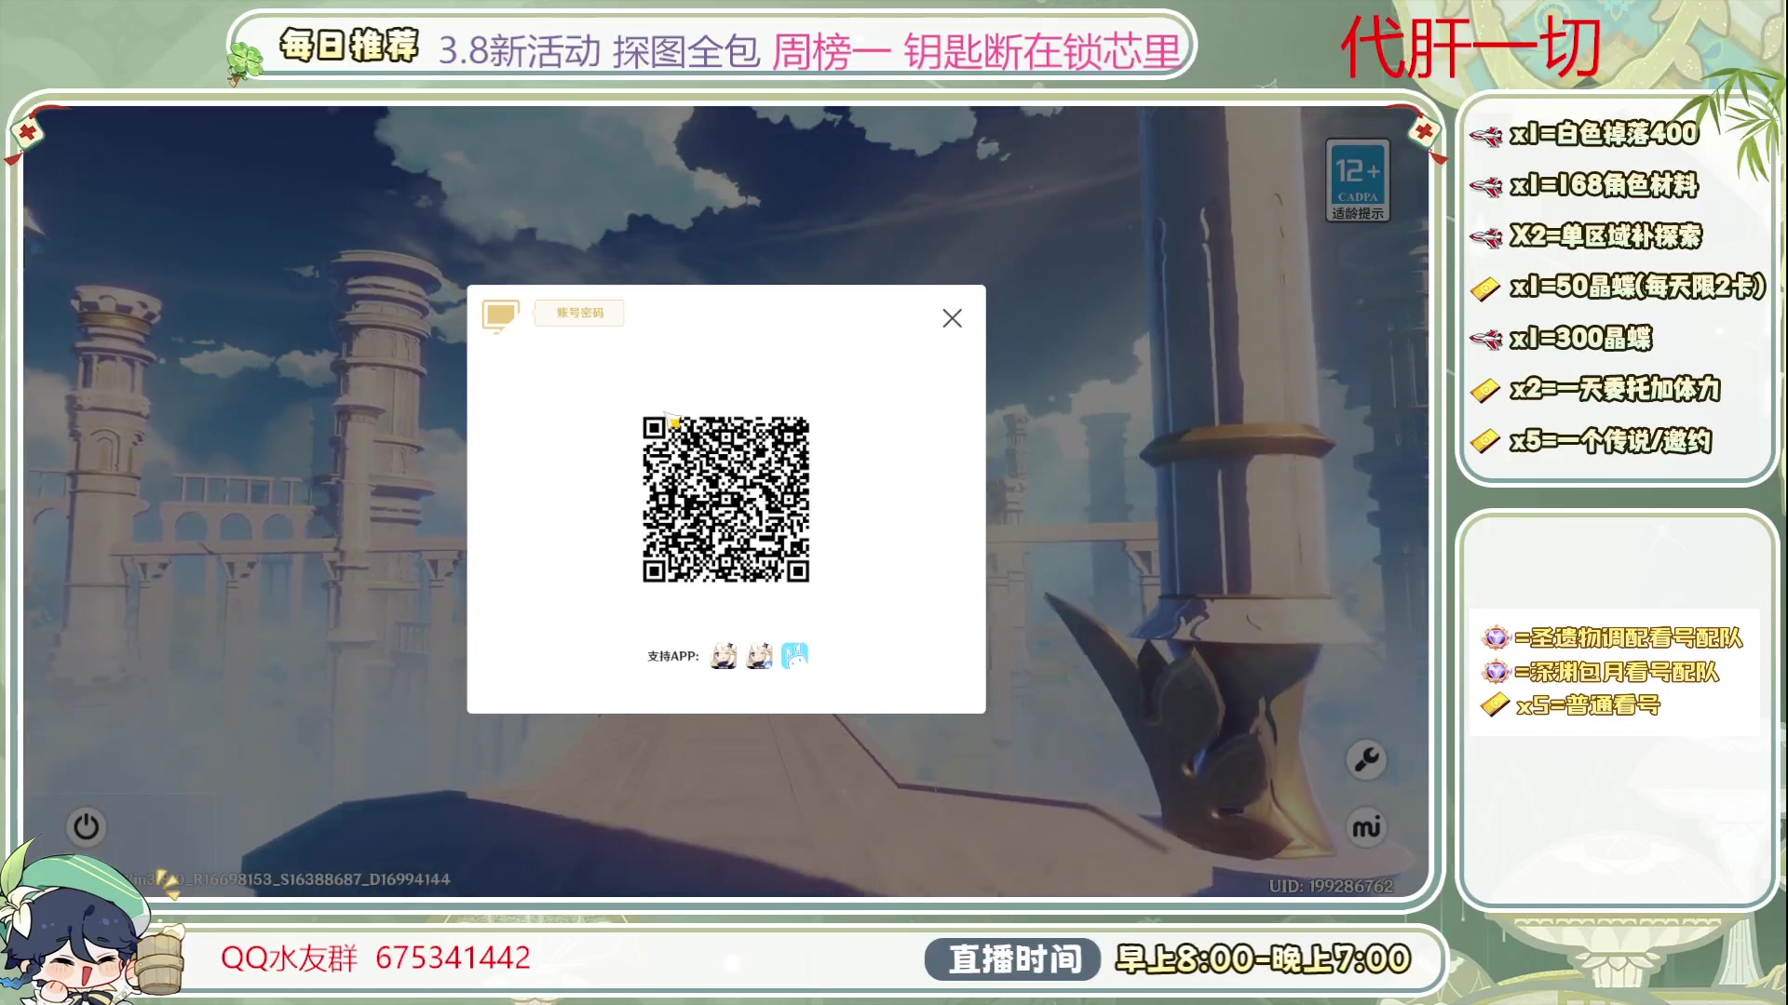Select the second Paimon app icon
1788x1005 pixels.
pos(759,655)
